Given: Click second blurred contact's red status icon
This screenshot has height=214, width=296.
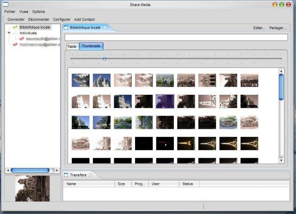Looking at the screenshot, I should click(x=15, y=45).
